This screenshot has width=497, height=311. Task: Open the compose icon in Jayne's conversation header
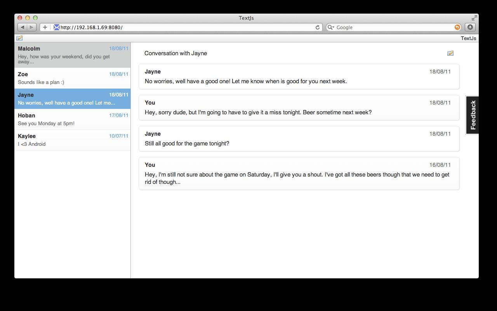click(450, 53)
